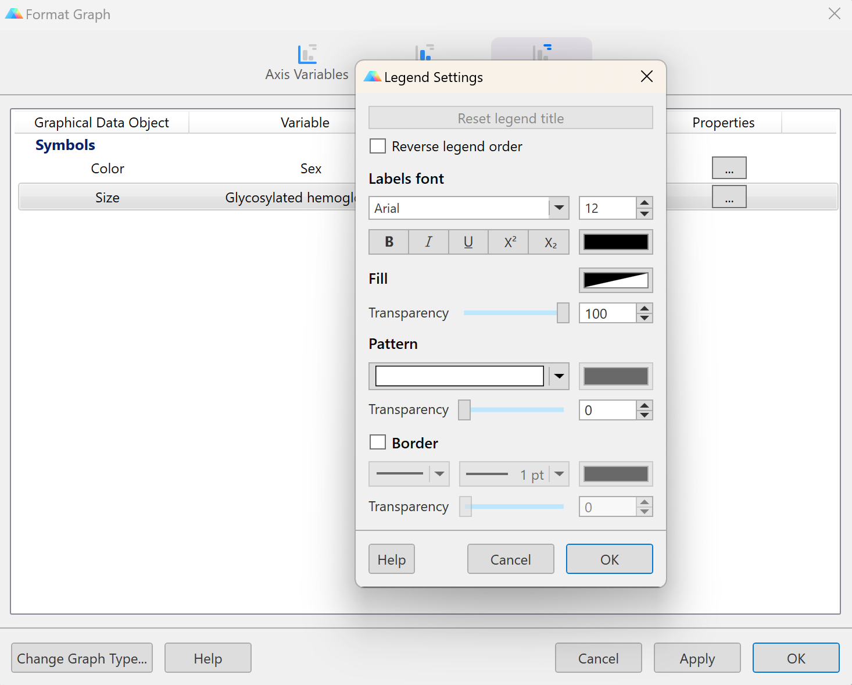Open properties for the Size row
852x685 pixels.
click(x=729, y=197)
